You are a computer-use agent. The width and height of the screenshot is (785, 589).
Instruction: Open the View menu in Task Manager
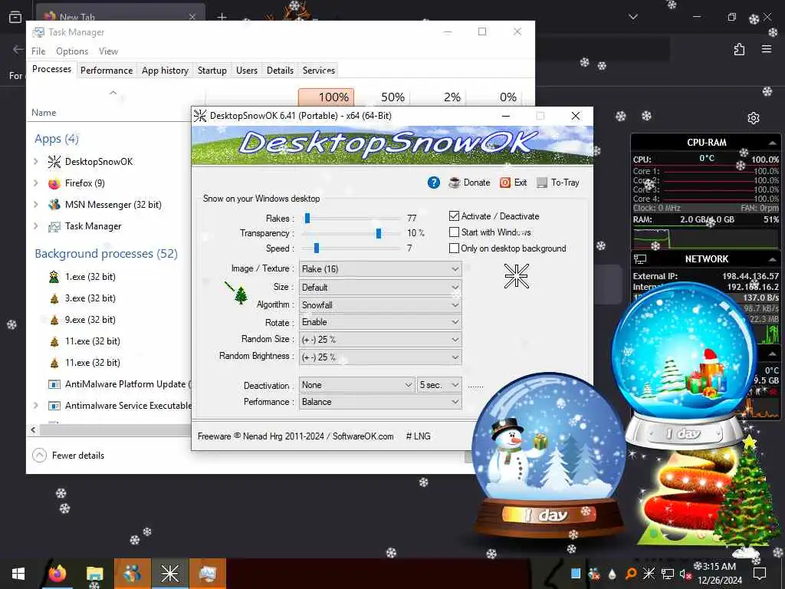tap(108, 51)
